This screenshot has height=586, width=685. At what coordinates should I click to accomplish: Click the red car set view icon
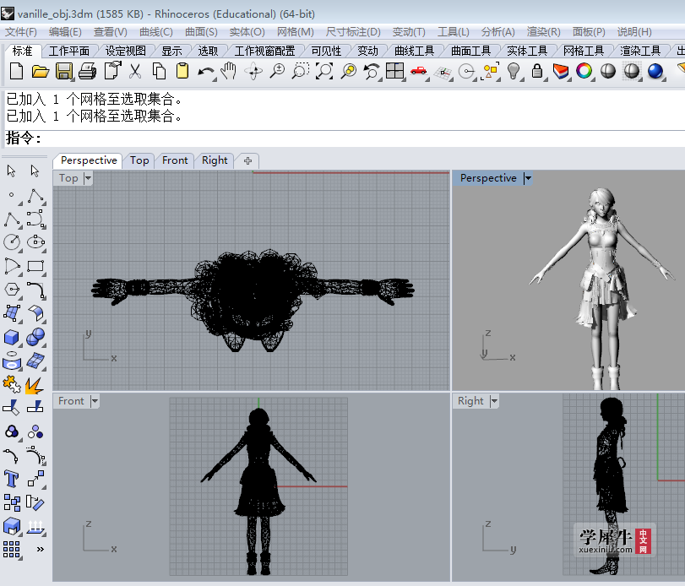click(418, 71)
